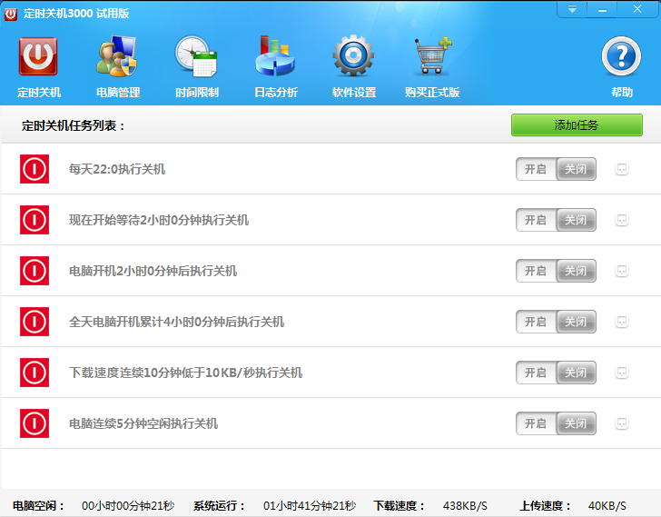
Task: Open the 购买正式版 shopping cart
Action: 431,66
